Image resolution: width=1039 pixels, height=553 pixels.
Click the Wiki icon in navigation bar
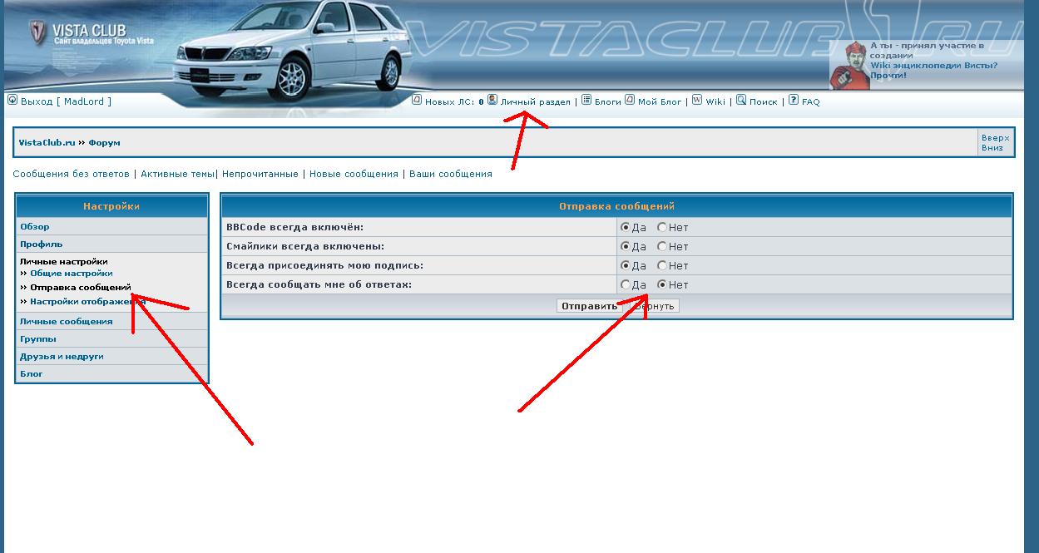pos(697,100)
